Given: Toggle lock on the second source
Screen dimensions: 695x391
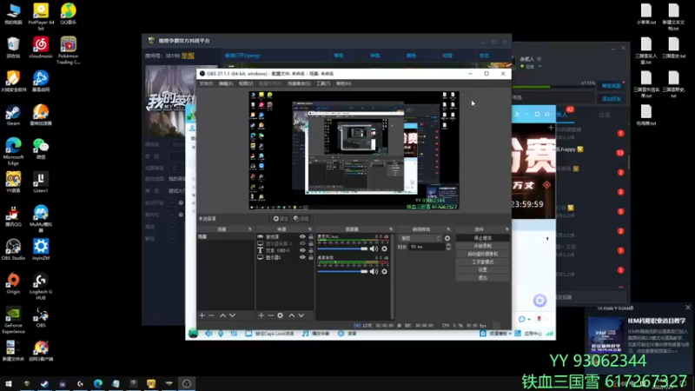Looking at the screenshot, I should 311,243.
